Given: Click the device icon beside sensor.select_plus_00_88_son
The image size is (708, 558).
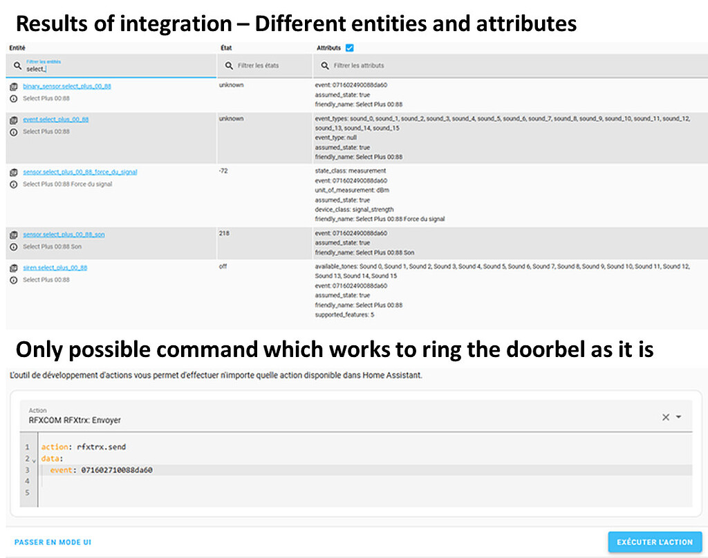Looking at the screenshot, I should pos(12,234).
